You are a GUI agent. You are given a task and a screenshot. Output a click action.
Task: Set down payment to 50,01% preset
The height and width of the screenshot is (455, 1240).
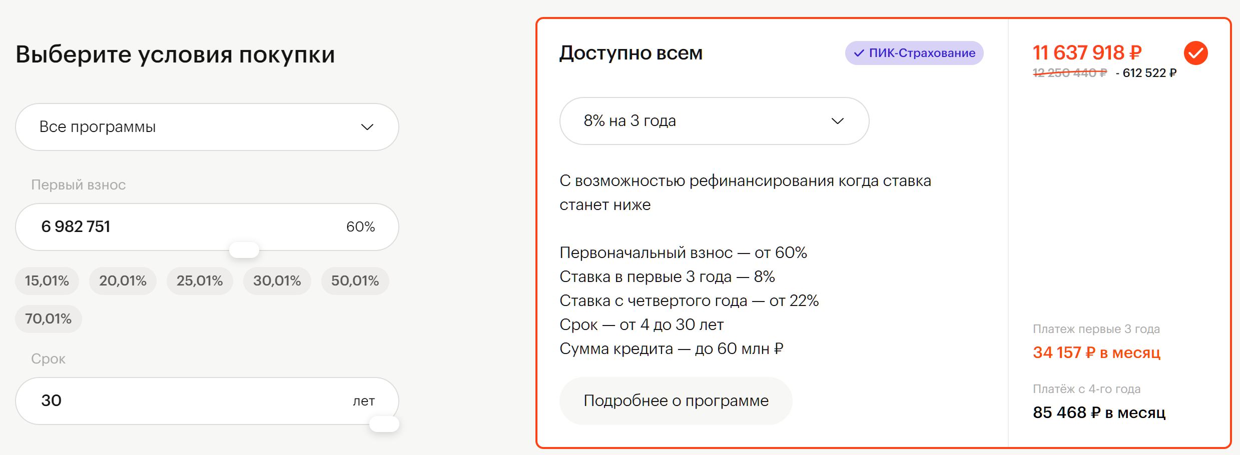355,281
